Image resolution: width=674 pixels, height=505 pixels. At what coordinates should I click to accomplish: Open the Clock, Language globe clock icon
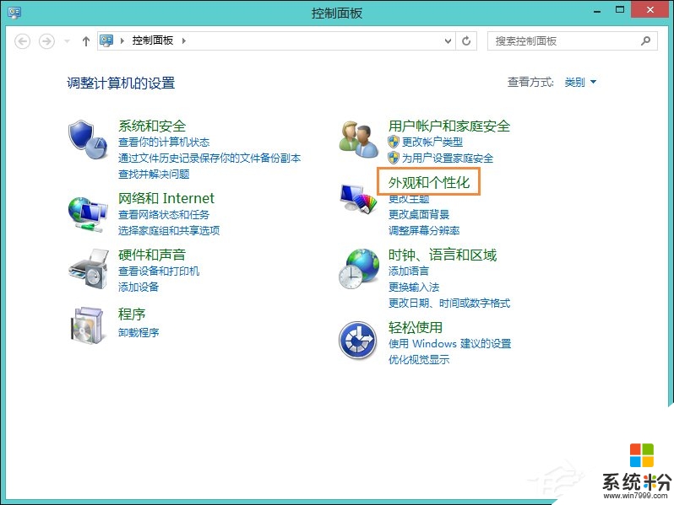coord(358,269)
